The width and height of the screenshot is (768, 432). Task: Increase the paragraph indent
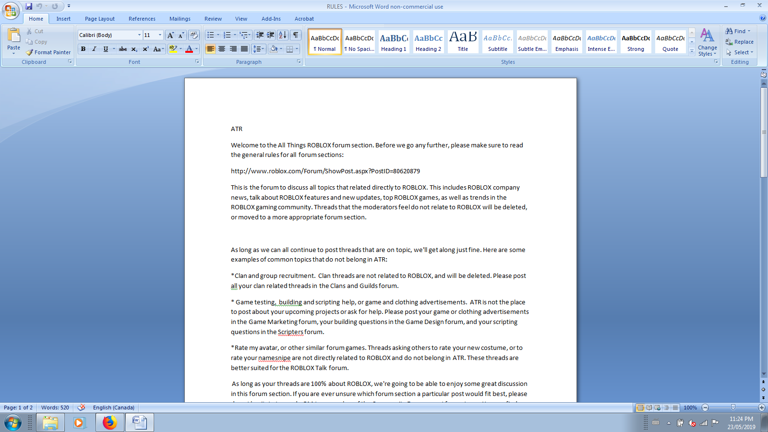click(271, 35)
